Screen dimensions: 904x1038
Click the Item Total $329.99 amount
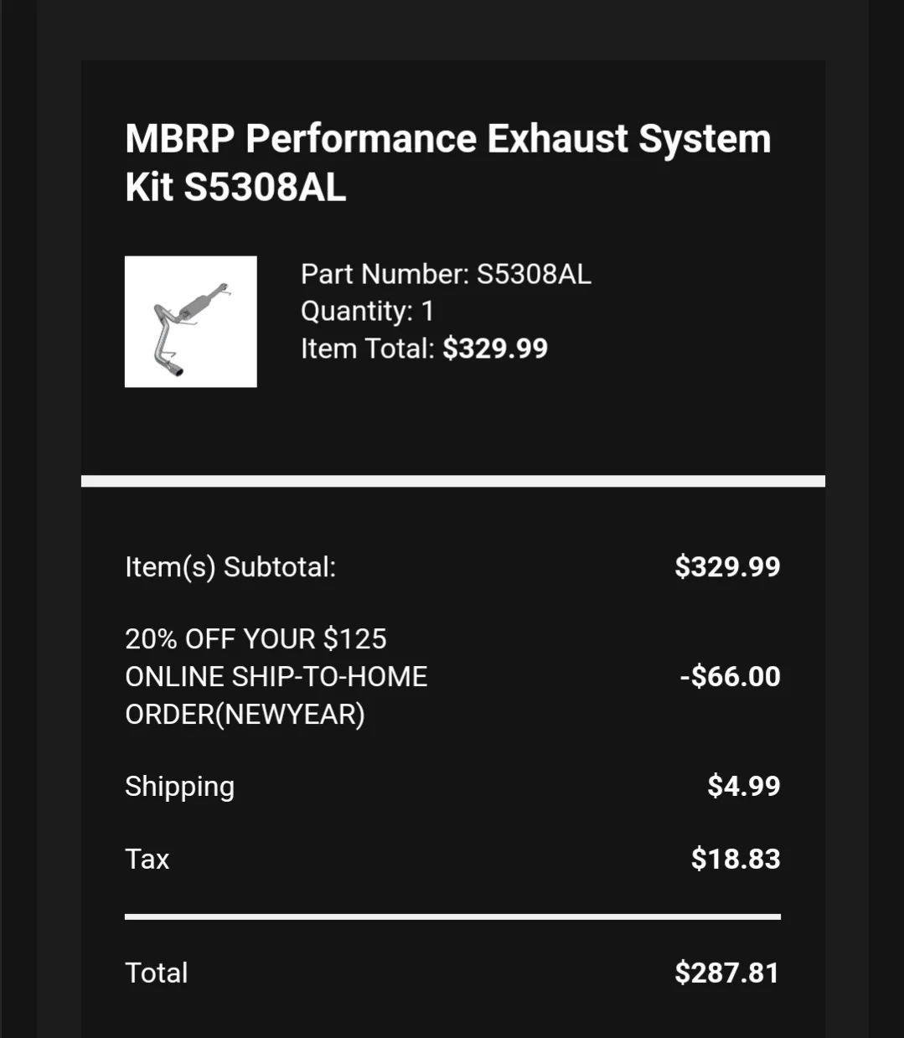click(x=495, y=349)
